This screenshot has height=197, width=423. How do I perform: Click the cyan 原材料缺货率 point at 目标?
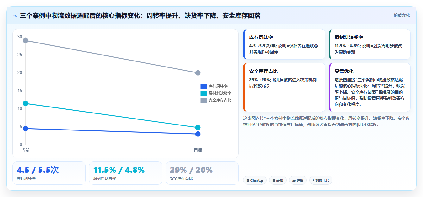[198, 128]
